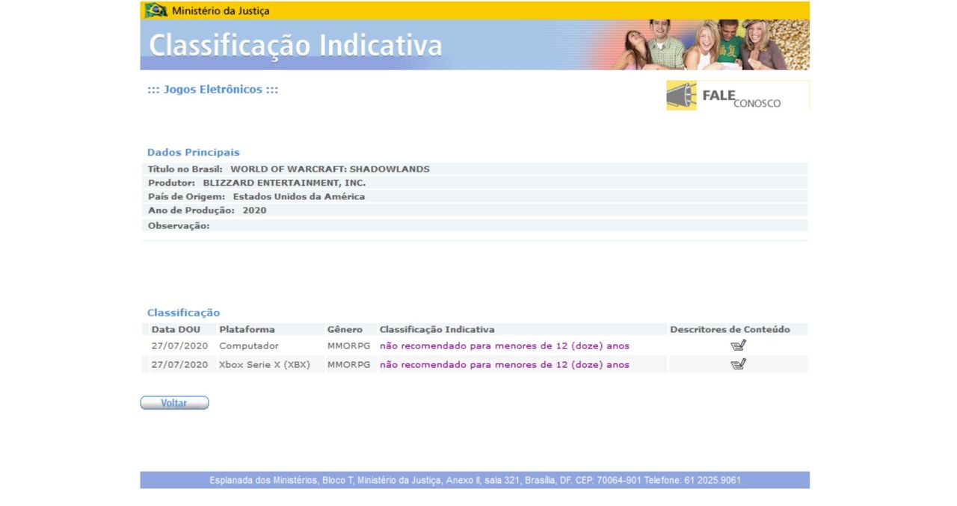Select MMORPG genre in Computador row
The width and height of the screenshot is (957, 506).
[x=348, y=346]
